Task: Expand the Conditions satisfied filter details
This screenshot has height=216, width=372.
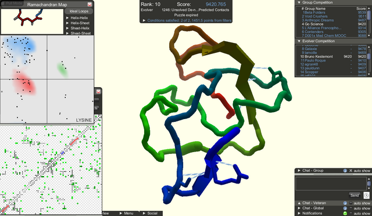Action: [144, 21]
